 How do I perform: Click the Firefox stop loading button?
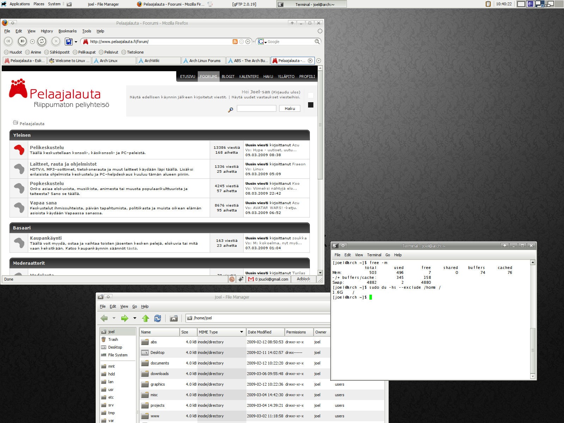(56, 41)
